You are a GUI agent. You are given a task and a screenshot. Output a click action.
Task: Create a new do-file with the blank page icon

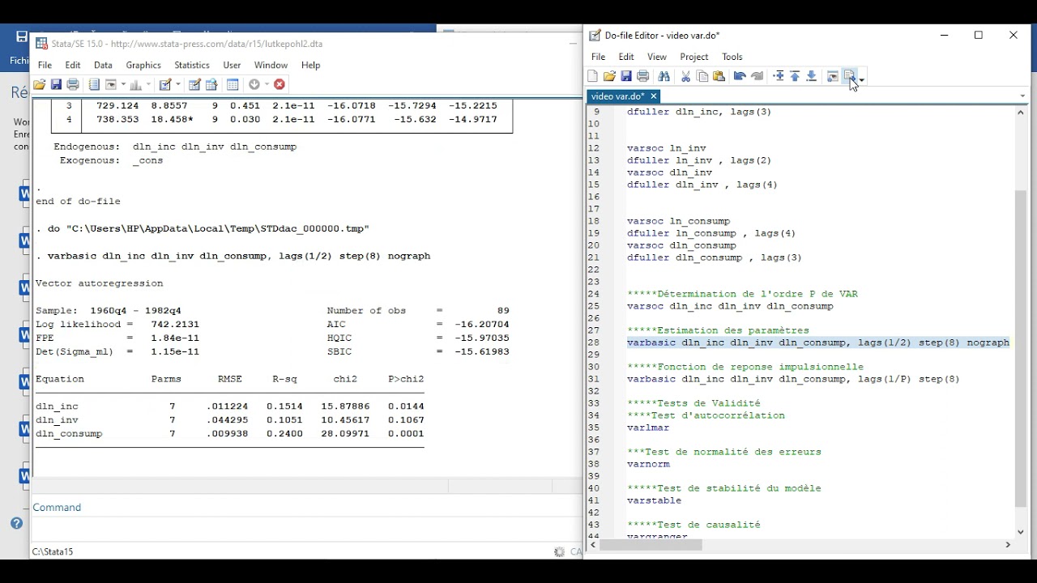coord(592,76)
